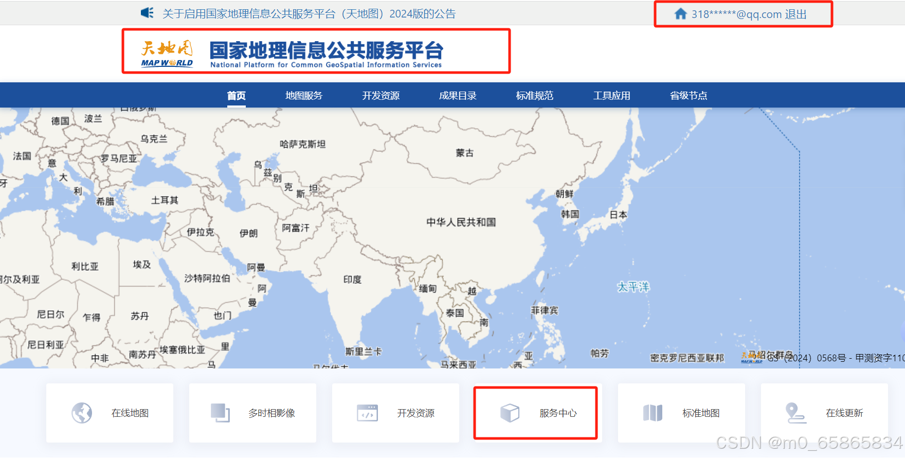The width and height of the screenshot is (905, 458).
Task: Click the 韩国 map label
Action: click(570, 214)
